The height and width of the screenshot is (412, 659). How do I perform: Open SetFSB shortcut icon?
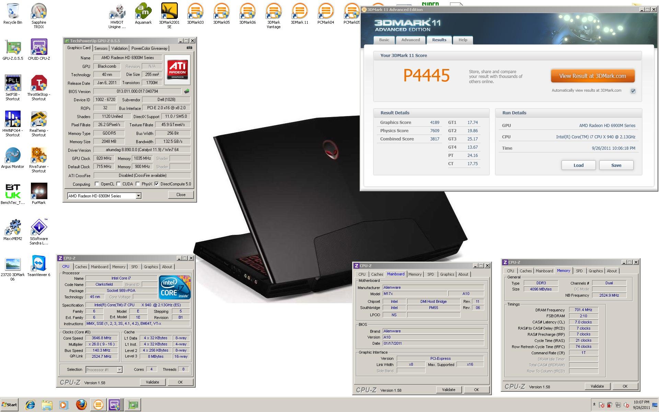pyautogui.click(x=13, y=88)
